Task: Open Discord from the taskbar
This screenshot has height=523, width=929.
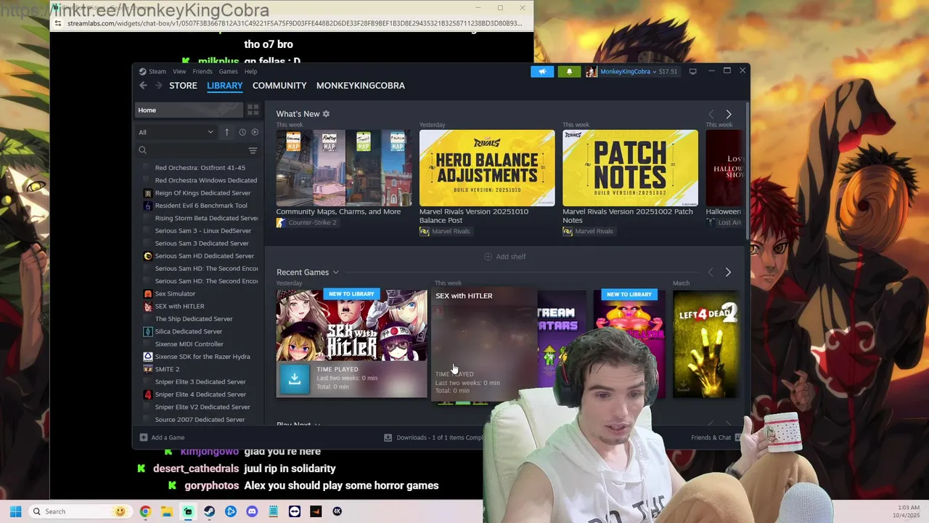Action: point(252,511)
